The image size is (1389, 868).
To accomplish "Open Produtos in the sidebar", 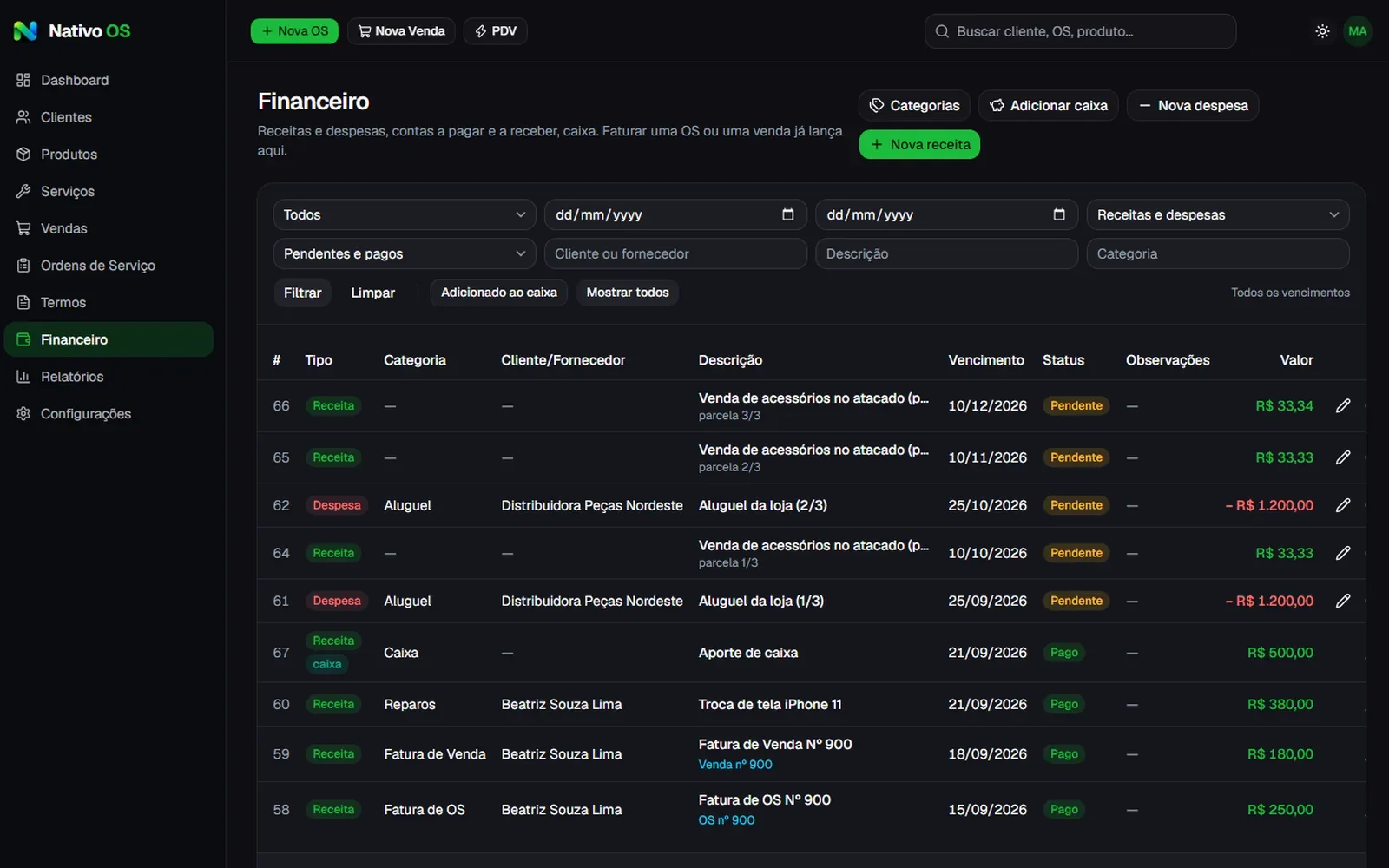I will click(x=109, y=155).
